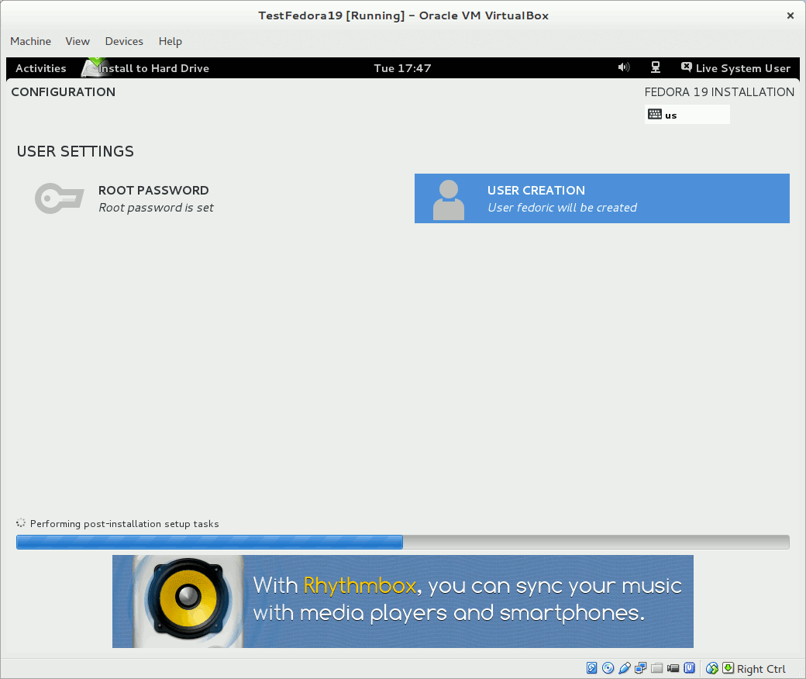Click the video capture status icon
This screenshot has height=679, width=806.
click(x=673, y=668)
